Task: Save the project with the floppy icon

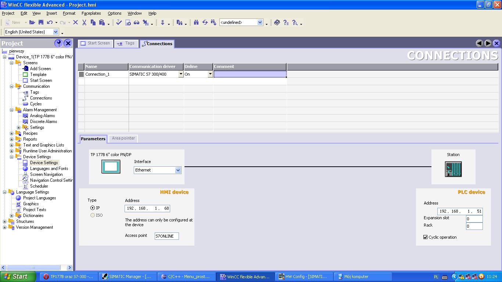Action: click(41, 22)
